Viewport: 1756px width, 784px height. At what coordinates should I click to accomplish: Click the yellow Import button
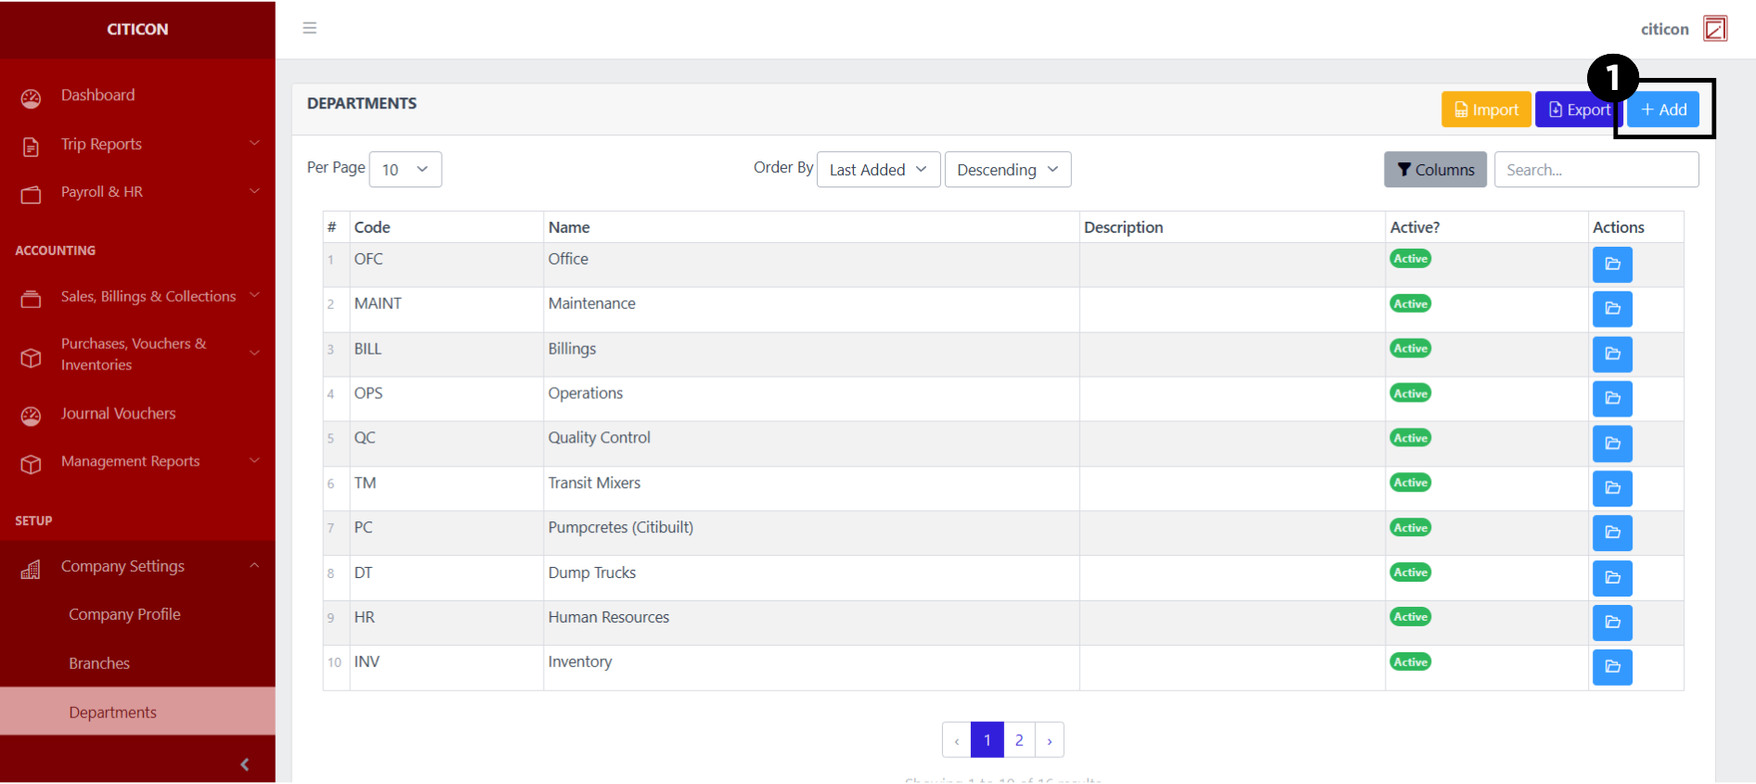coord(1485,109)
